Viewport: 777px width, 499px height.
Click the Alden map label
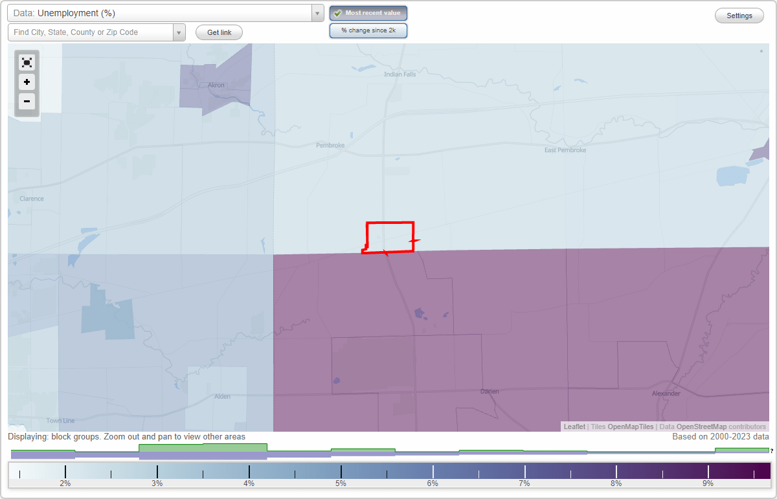(222, 396)
